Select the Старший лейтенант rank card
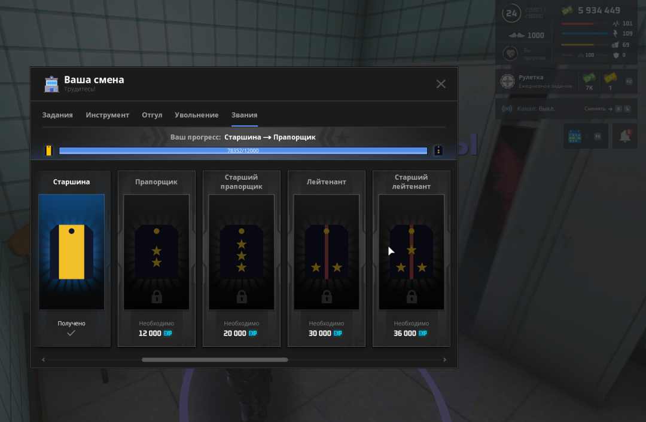 pos(412,258)
